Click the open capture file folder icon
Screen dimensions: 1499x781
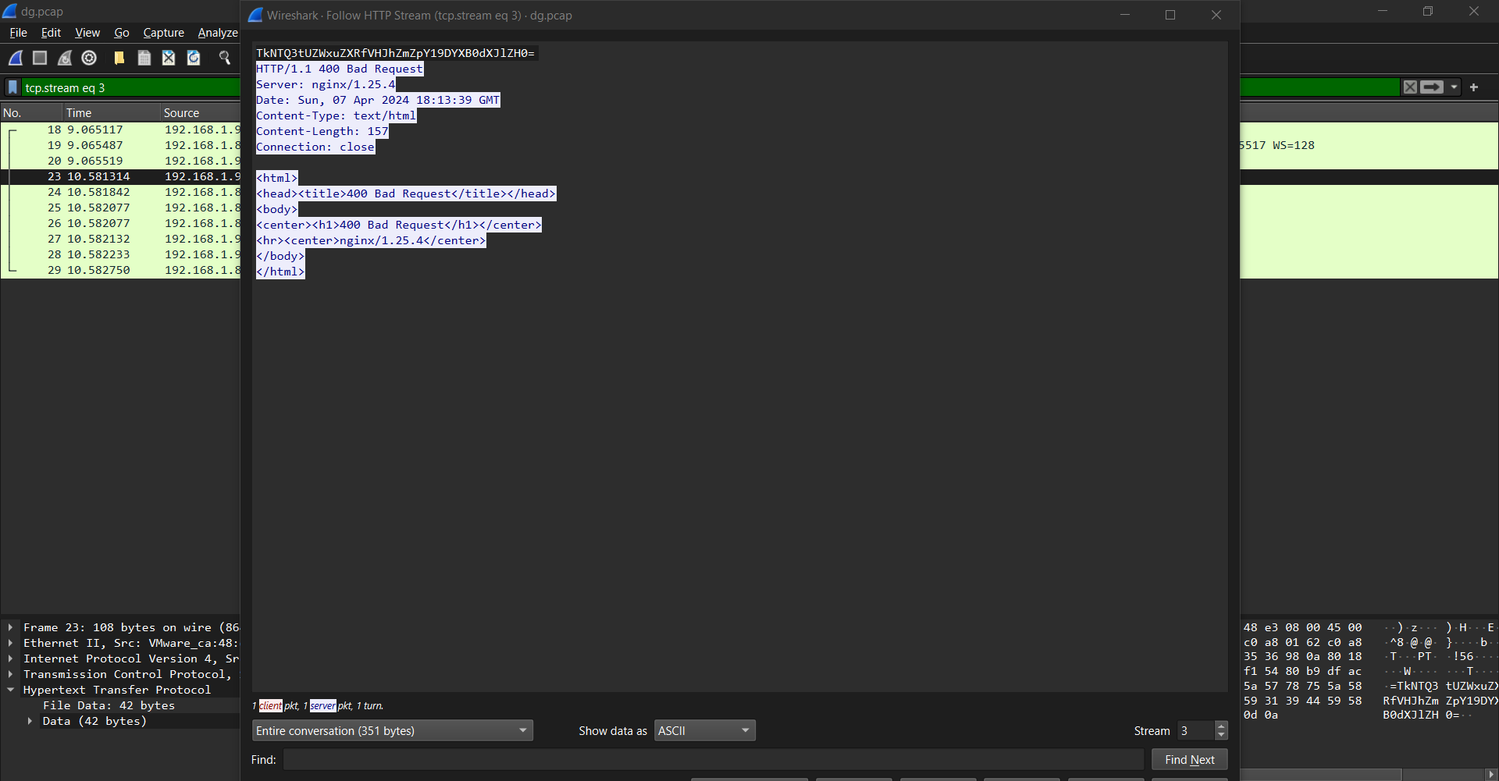119,58
